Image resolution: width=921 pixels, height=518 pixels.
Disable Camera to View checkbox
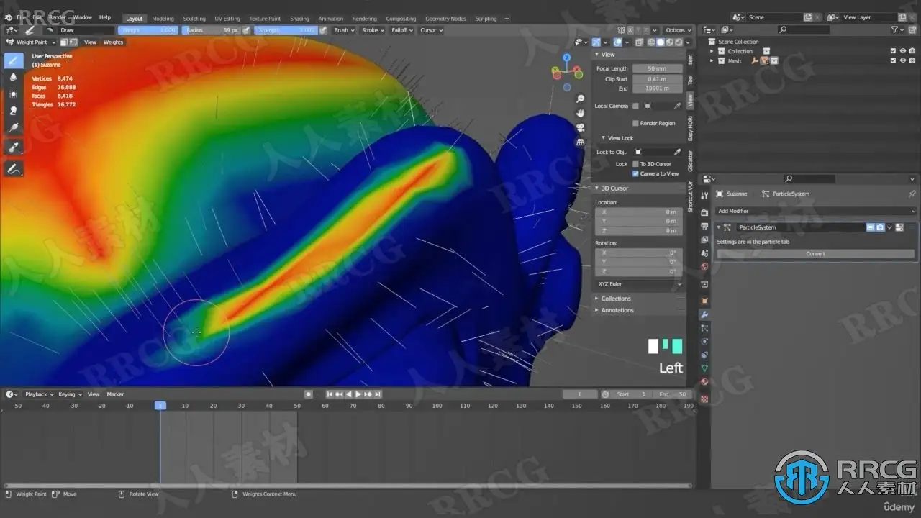tap(635, 173)
